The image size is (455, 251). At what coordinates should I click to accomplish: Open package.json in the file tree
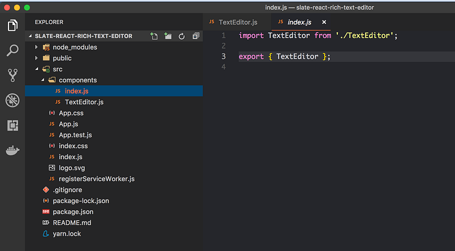coord(73,211)
